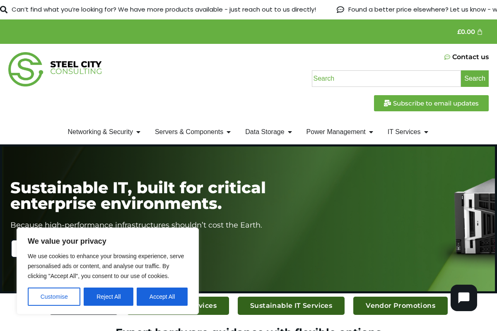Open the Servers & Components dropdown
This screenshot has height=331, width=497.
pyautogui.click(x=193, y=132)
